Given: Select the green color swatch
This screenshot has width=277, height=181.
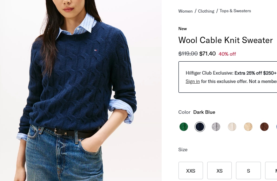Looking at the screenshot, I should pos(183,127).
